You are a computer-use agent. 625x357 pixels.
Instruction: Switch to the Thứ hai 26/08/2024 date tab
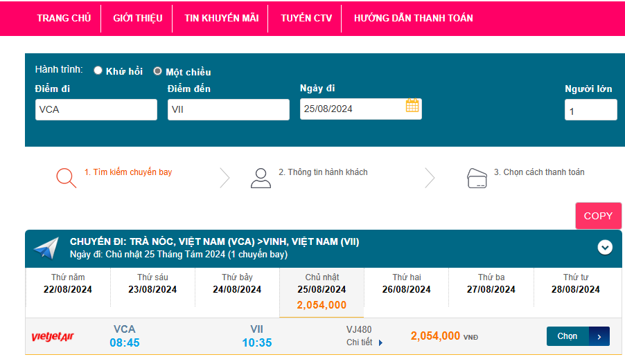[407, 284]
